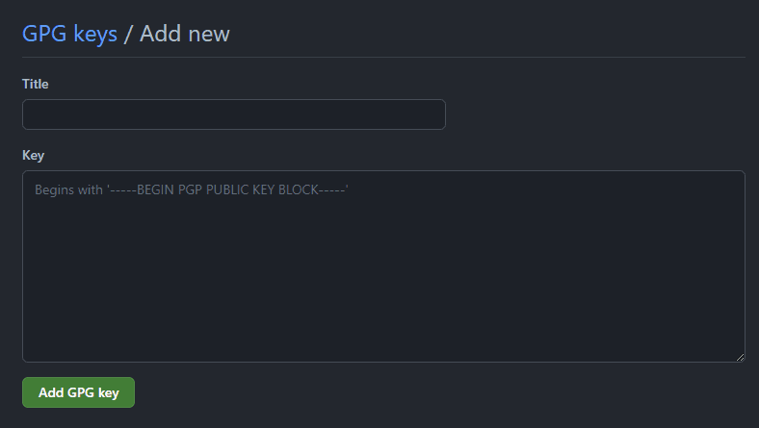Viewport: 759px width, 428px height.
Task: Select the large GPG public key field
Action: tap(383, 266)
